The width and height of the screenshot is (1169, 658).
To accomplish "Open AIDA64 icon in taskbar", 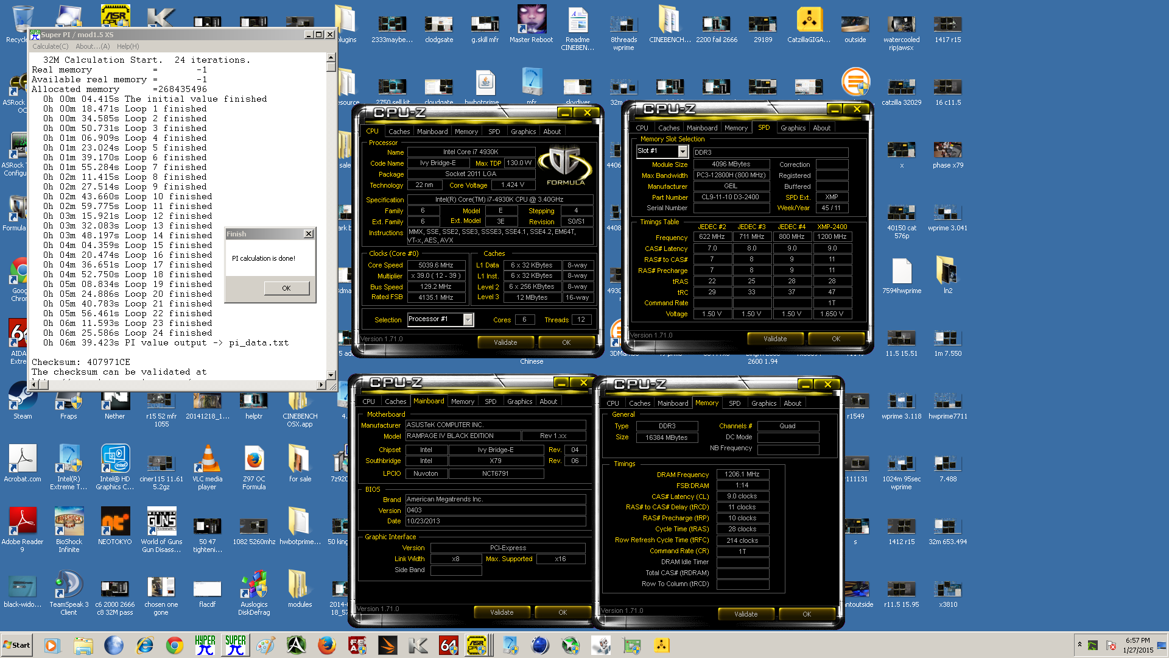I will click(449, 645).
